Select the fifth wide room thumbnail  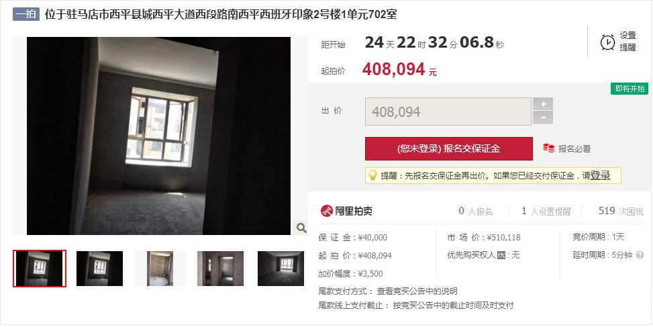[281, 269]
